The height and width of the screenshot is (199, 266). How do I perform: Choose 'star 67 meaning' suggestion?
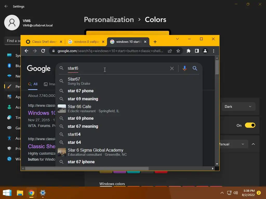pos(129,126)
